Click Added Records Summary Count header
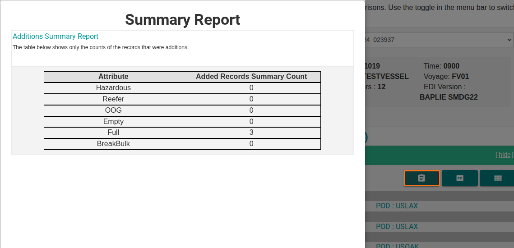This screenshot has width=514, height=248. coord(251,77)
